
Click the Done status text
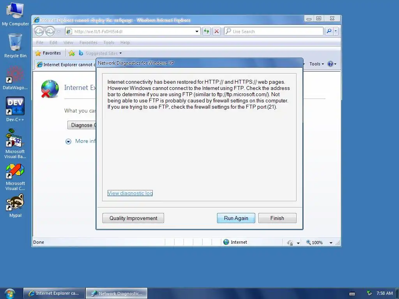coord(39,242)
